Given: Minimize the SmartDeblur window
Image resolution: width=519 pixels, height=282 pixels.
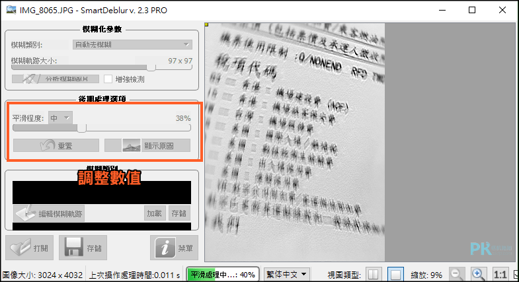Looking at the screenshot, I should pos(442,10).
